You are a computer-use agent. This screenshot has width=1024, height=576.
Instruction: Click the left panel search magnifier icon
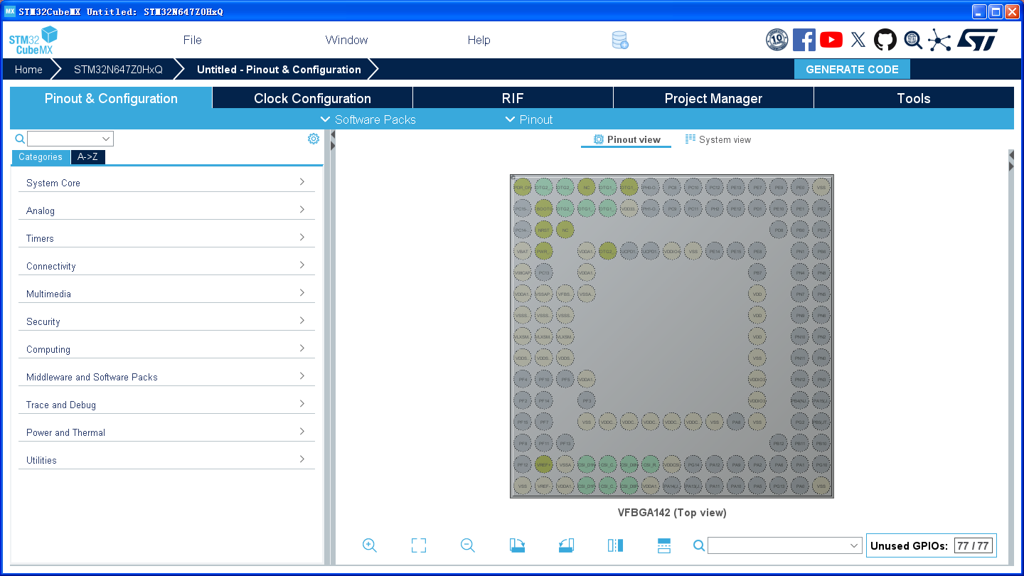20,139
